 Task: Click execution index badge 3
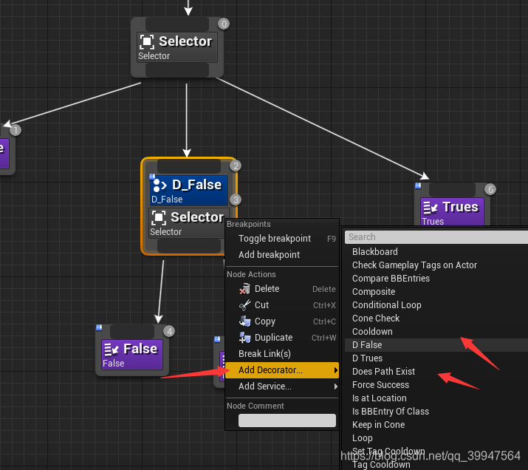(236, 200)
